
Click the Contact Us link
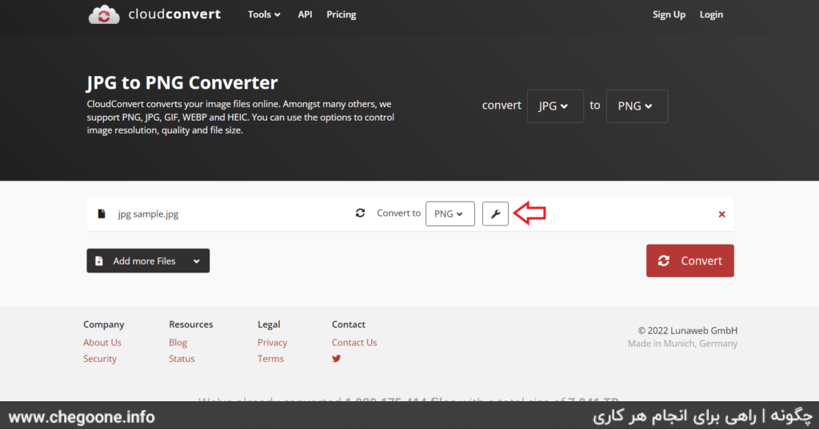354,342
